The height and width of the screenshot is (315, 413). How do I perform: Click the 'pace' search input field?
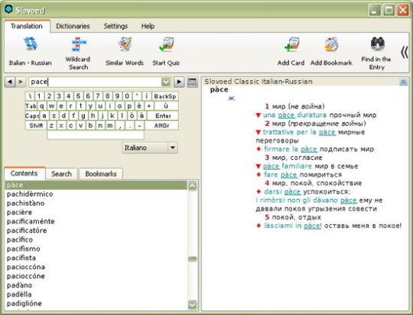[96, 82]
